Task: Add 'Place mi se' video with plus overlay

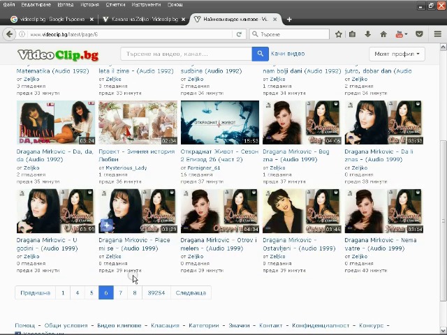Action: click(x=106, y=225)
